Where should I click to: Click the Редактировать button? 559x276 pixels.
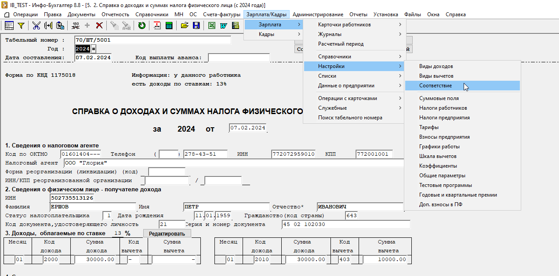coord(167,233)
